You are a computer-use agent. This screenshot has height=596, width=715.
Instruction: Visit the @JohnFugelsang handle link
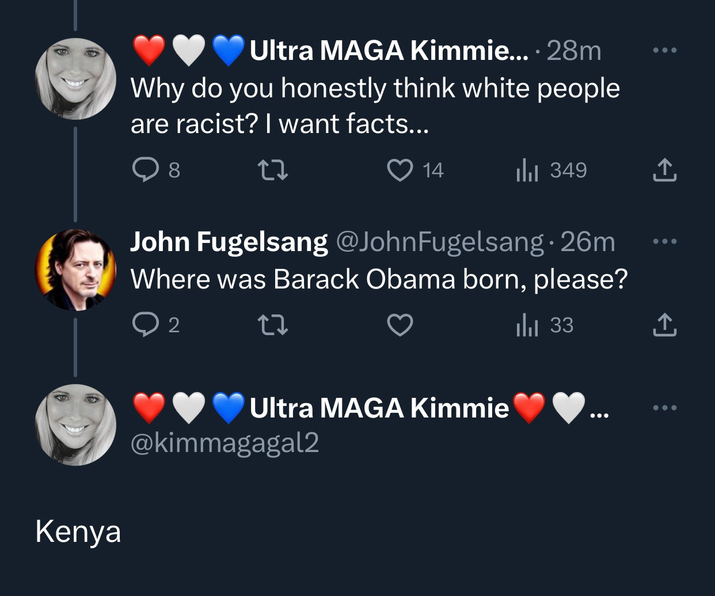click(x=439, y=242)
